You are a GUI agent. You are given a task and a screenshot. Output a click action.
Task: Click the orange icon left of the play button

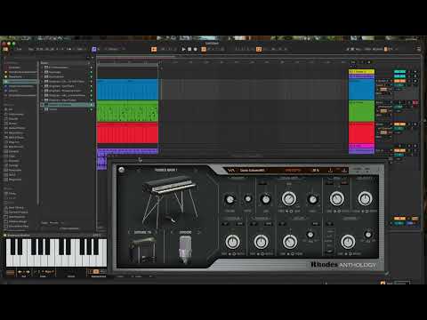154,49
